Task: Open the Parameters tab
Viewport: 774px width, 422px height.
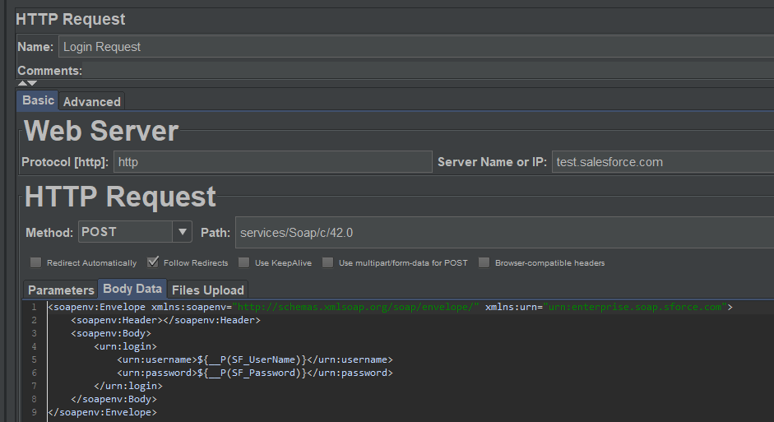Action: click(61, 290)
